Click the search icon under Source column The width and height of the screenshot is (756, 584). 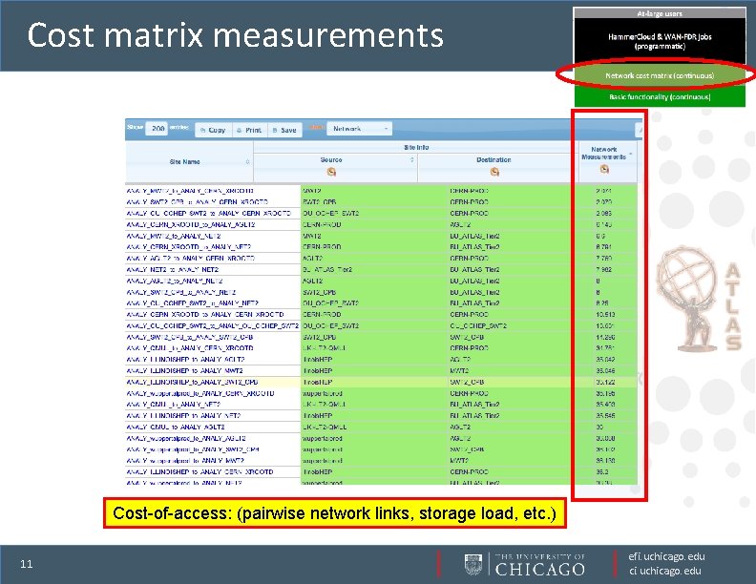(331, 172)
